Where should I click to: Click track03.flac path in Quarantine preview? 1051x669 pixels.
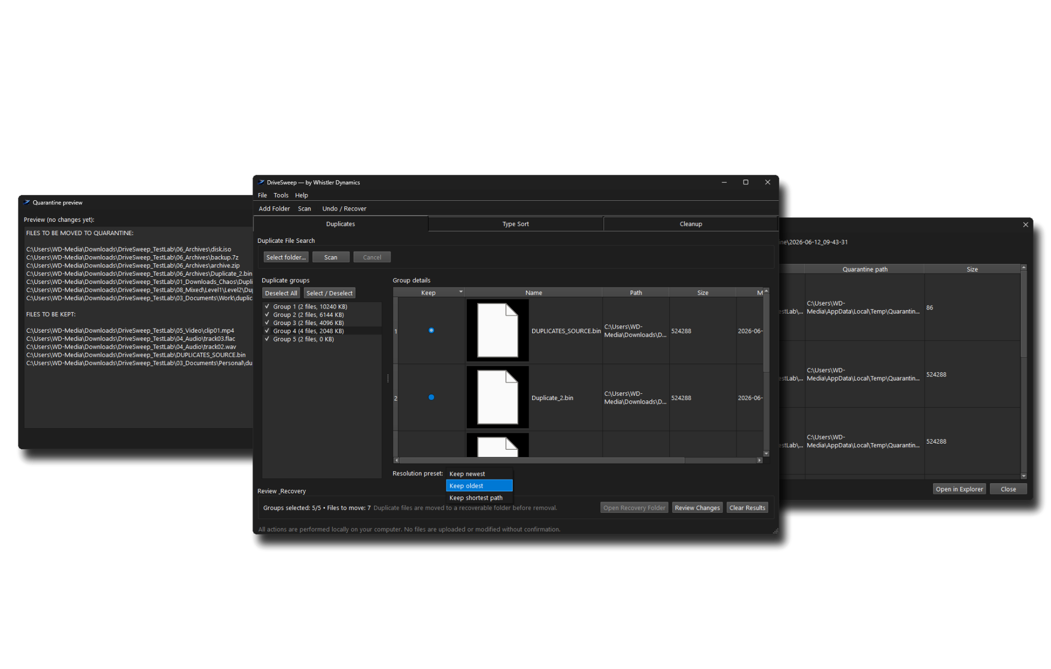click(x=130, y=338)
